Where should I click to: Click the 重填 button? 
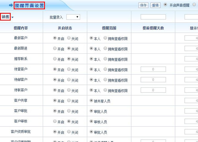[155, 5]
